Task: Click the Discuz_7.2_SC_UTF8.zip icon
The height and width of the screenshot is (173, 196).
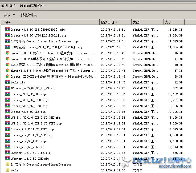Action: pyautogui.click(x=7, y=141)
